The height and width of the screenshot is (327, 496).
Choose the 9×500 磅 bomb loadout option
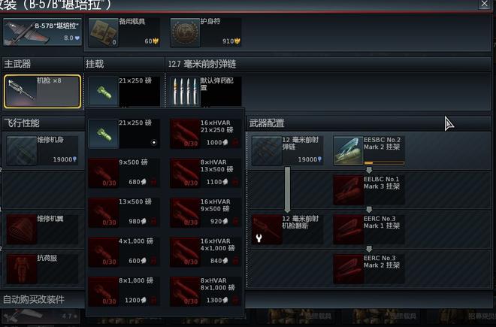(124, 174)
